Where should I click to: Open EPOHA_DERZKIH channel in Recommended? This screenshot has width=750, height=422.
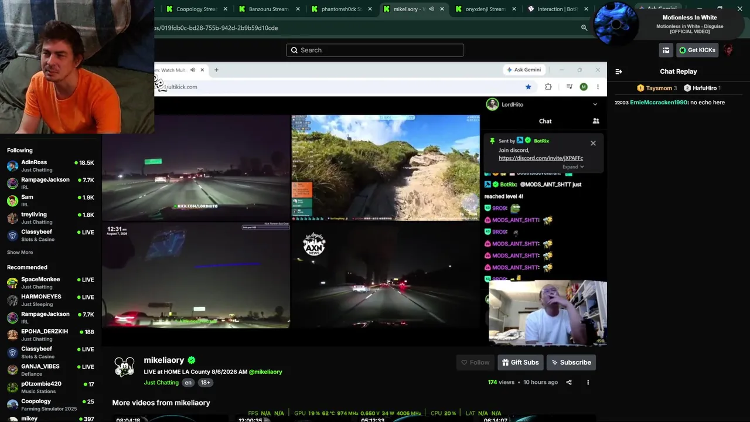coord(50,335)
